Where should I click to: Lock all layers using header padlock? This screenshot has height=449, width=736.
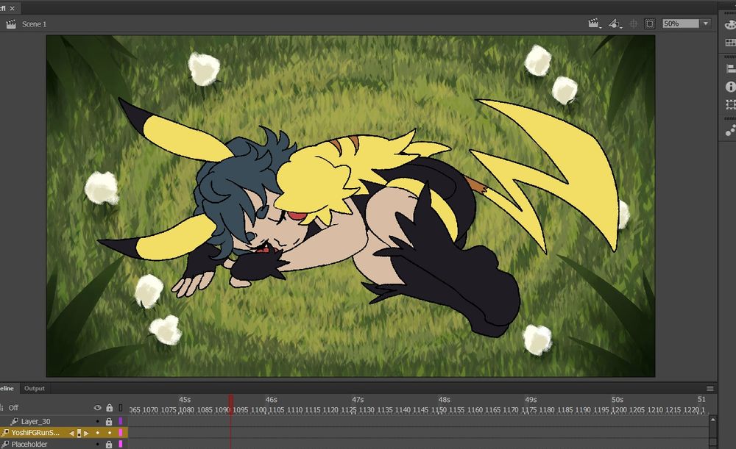point(109,408)
